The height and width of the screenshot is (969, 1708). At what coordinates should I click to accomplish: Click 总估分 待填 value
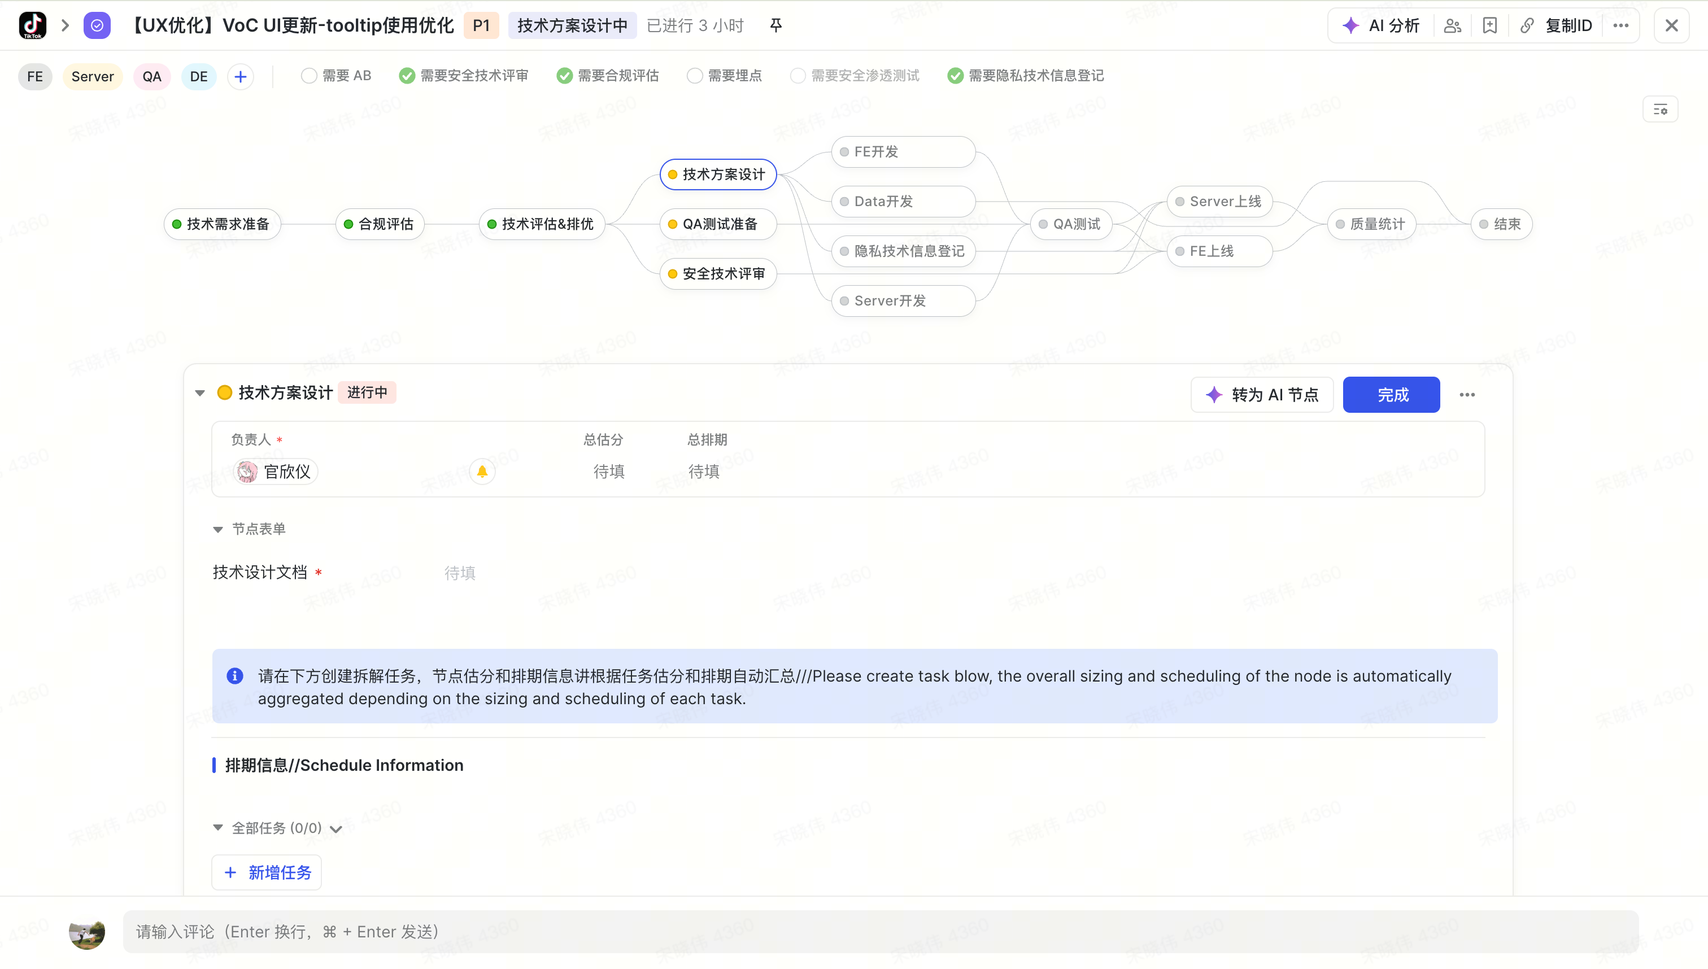pos(608,471)
